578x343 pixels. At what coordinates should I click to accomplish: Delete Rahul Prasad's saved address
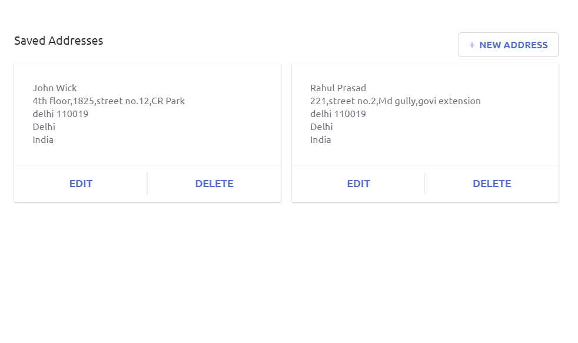(491, 184)
